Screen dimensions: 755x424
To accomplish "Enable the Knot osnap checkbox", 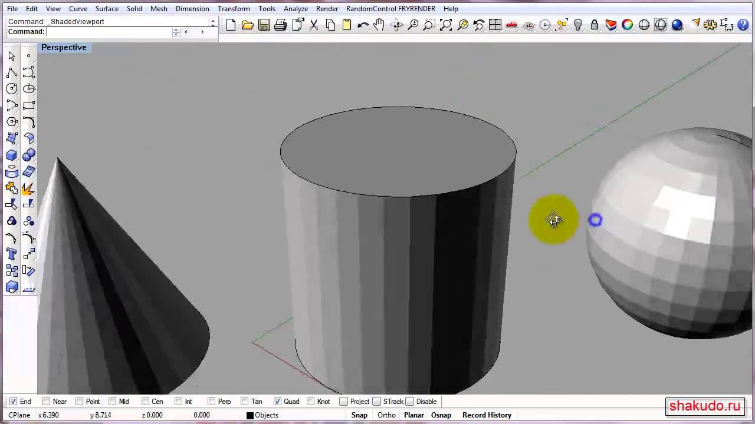I will [311, 402].
